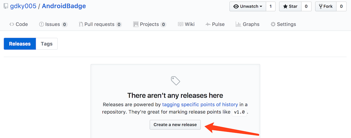This screenshot has width=351, height=138.
Task: Click the tag icon above the heading
Action: coord(175,80)
